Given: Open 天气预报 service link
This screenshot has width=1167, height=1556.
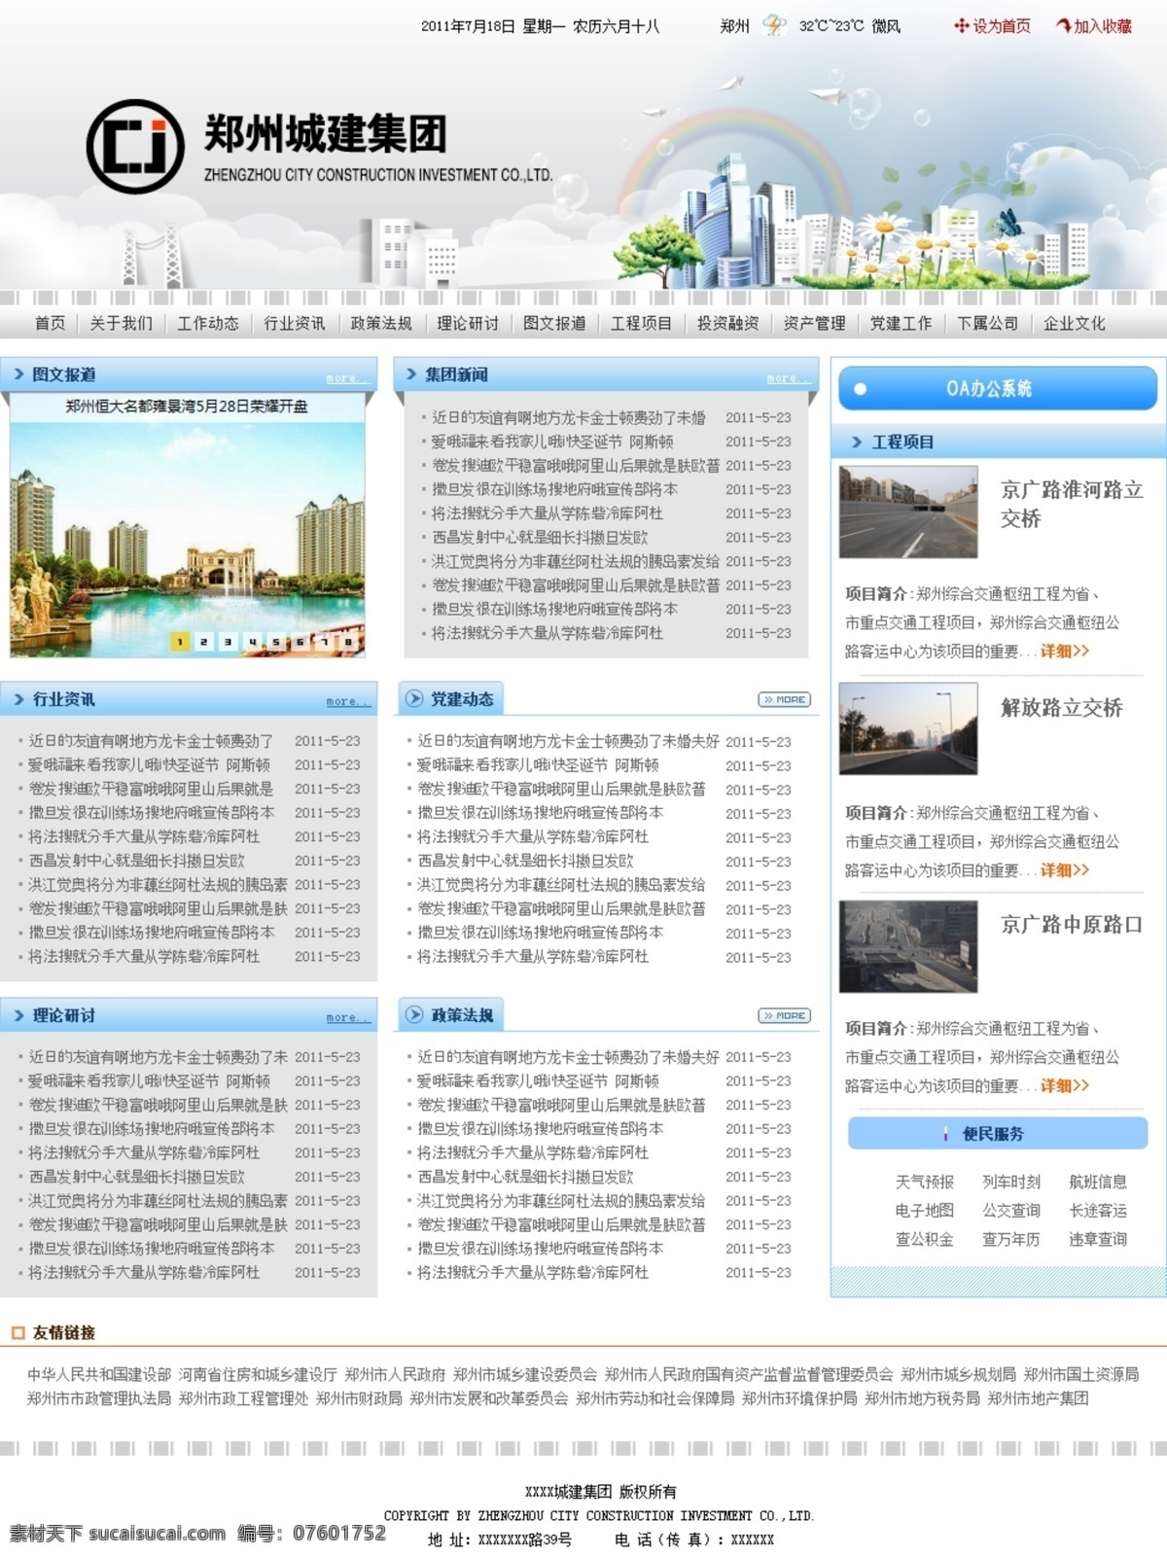Looking at the screenshot, I should pos(925,1182).
